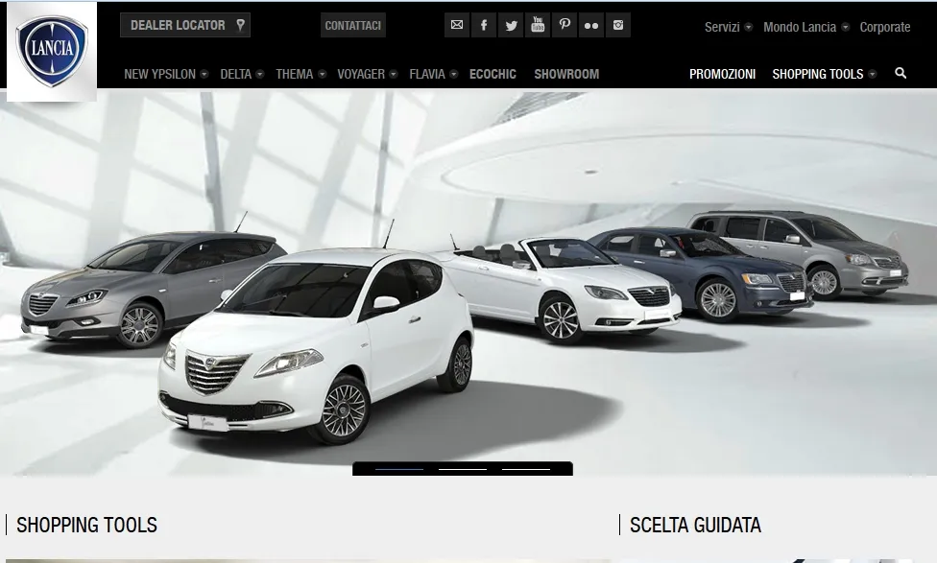937x563 pixels.
Task: Open the email envelope icon
Action: [457, 26]
